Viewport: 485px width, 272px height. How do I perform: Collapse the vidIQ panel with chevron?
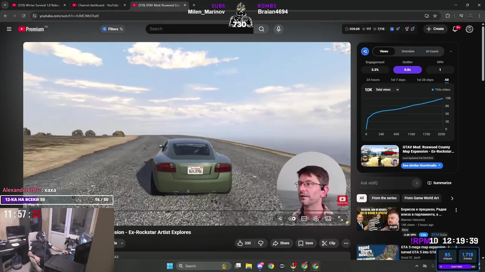tap(451, 51)
